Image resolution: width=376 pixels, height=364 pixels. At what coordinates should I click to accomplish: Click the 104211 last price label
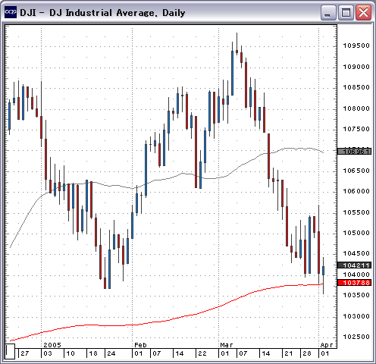pos(355,265)
